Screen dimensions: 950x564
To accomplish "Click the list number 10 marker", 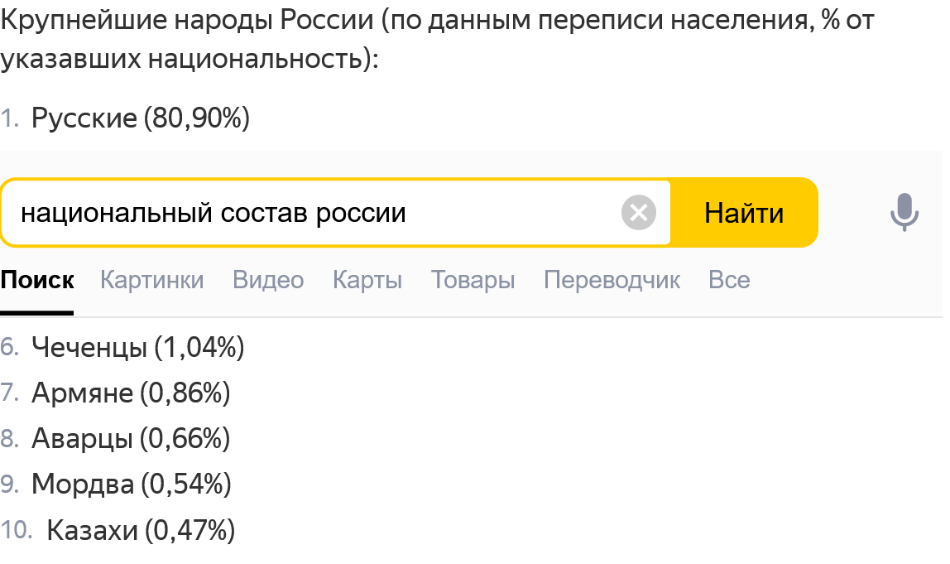I will coord(17,530).
